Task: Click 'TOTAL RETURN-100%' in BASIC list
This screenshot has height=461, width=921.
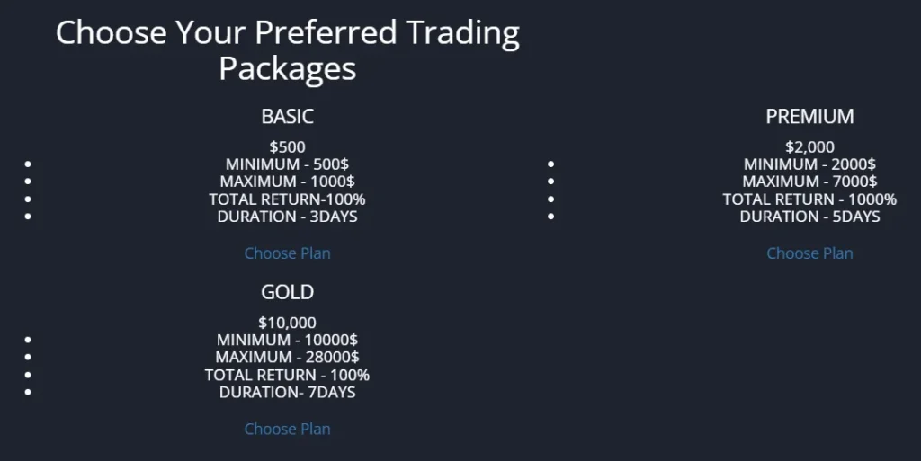Action: click(x=287, y=199)
